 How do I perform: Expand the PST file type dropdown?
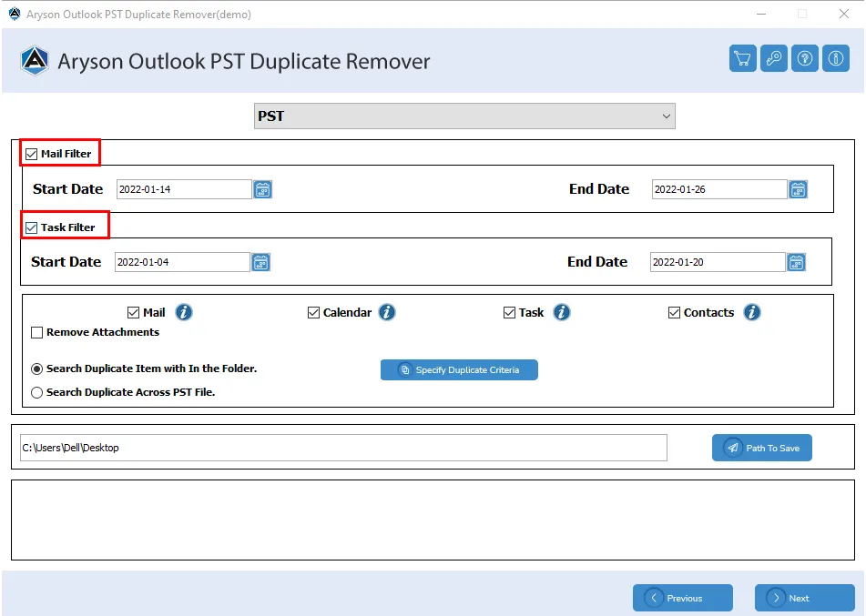(464, 116)
